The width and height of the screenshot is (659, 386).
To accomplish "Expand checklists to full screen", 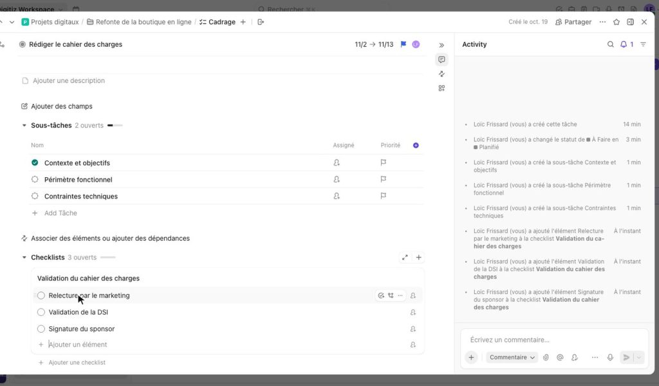I will click(x=405, y=257).
